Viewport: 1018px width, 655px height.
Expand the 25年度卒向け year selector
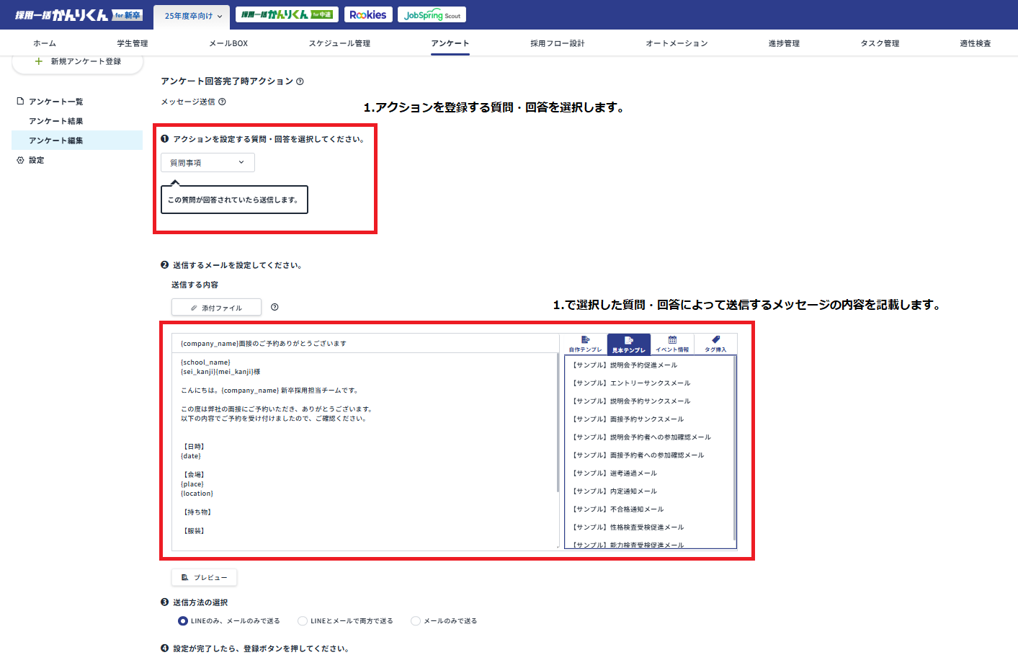192,16
